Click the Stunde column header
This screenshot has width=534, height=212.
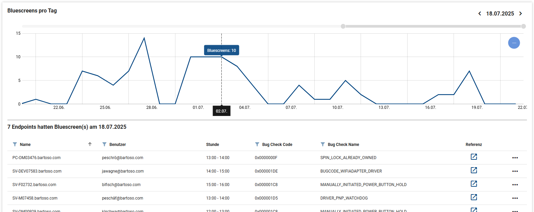pos(213,145)
